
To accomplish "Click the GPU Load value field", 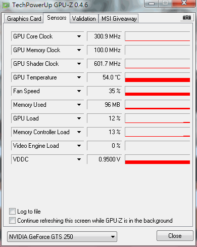I will (105, 118).
